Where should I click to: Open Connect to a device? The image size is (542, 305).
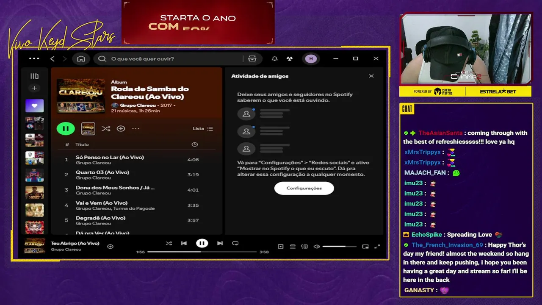[304, 247]
